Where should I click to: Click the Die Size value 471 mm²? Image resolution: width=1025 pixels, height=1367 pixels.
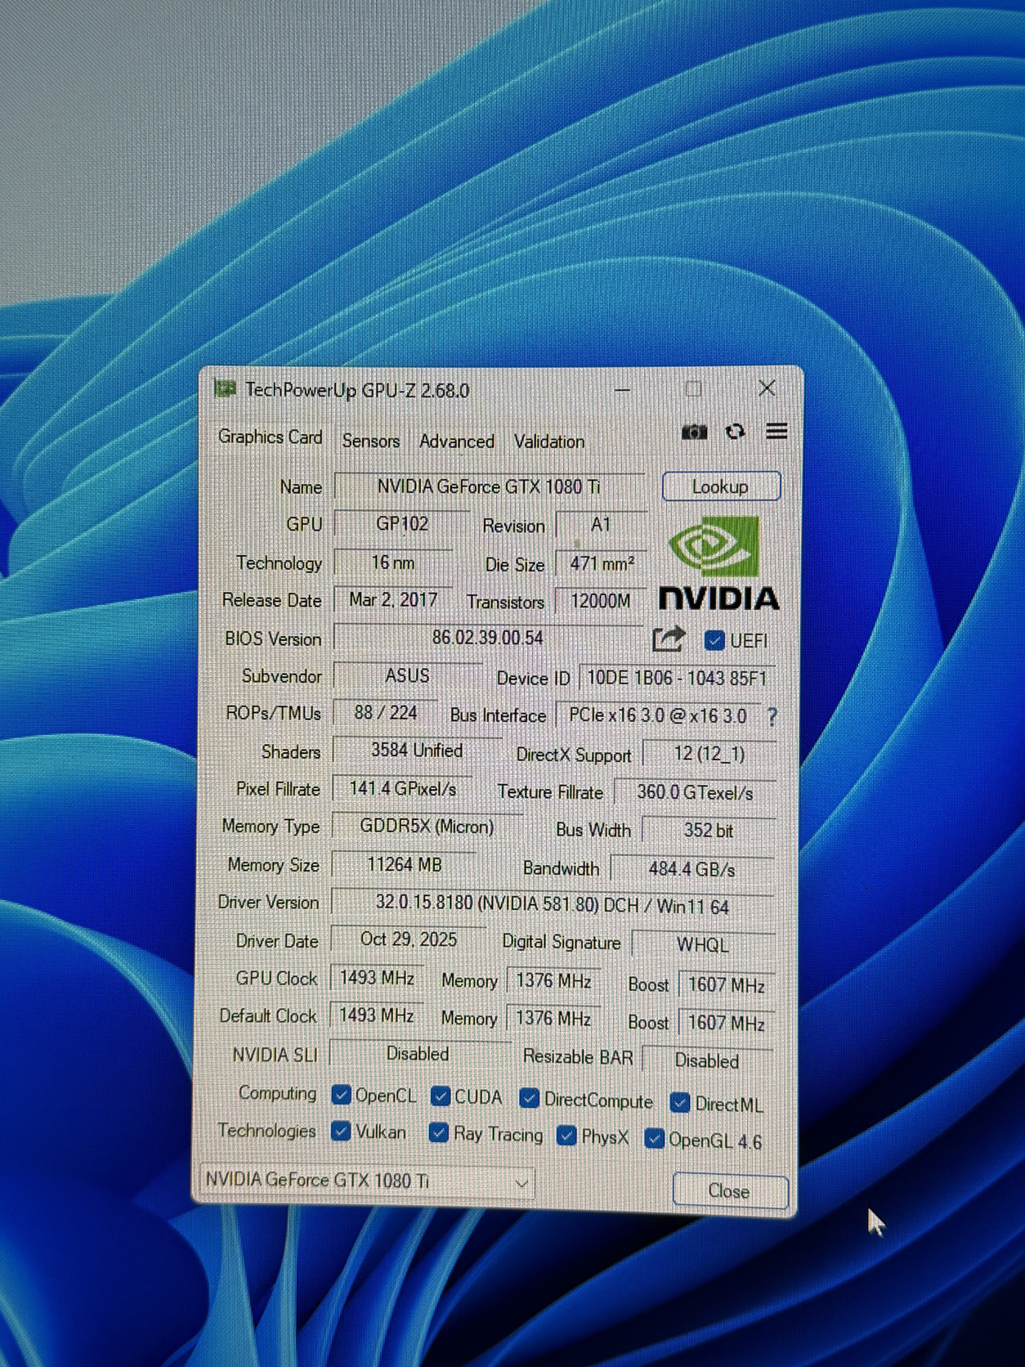pyautogui.click(x=602, y=564)
